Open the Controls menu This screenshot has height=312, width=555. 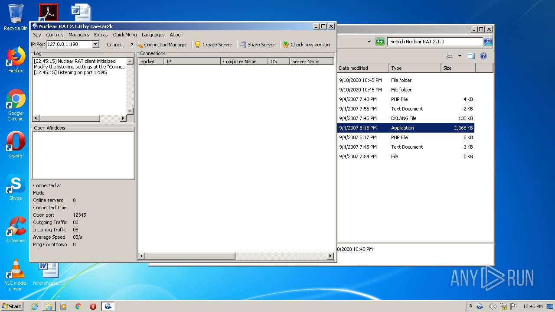55,35
